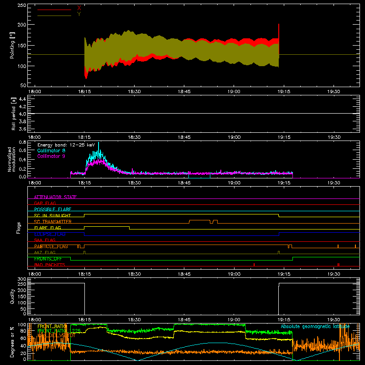Click the 4.0 tick on Roll period axis

(22, 114)
